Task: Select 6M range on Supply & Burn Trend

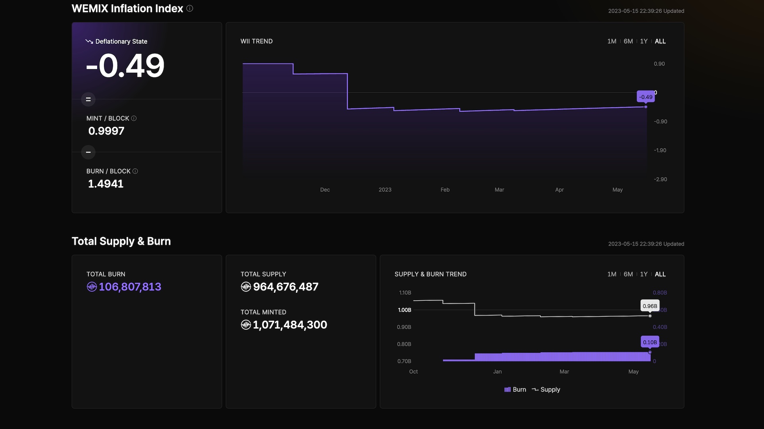Action: (x=628, y=274)
